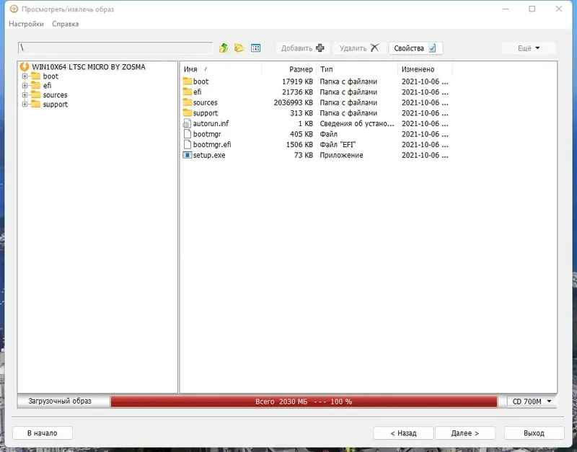Open the Ещё dropdown menu
Viewport: 577px width, 452px height.
pos(529,48)
